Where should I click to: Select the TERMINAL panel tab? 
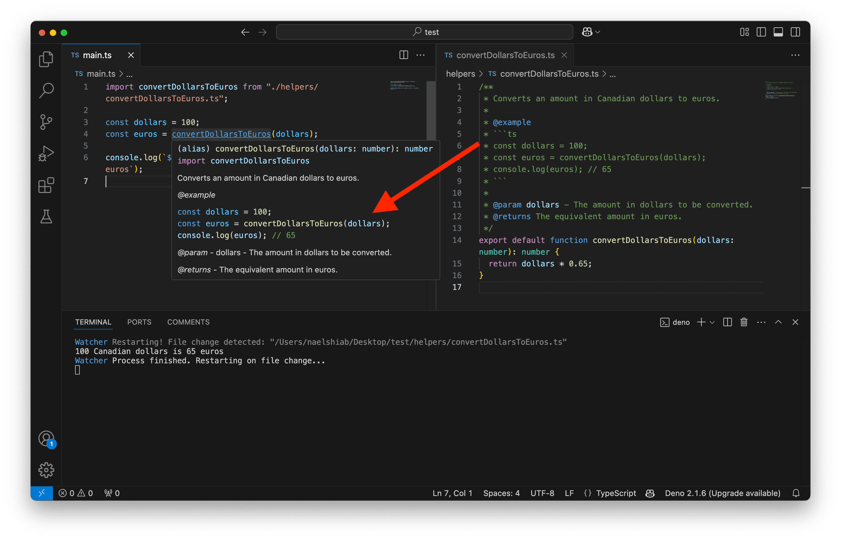click(93, 322)
